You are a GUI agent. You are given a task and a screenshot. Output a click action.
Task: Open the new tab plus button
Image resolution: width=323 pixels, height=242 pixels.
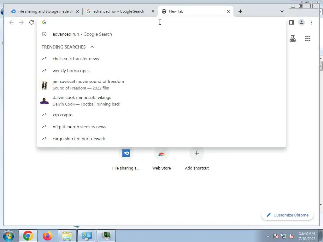click(x=240, y=11)
